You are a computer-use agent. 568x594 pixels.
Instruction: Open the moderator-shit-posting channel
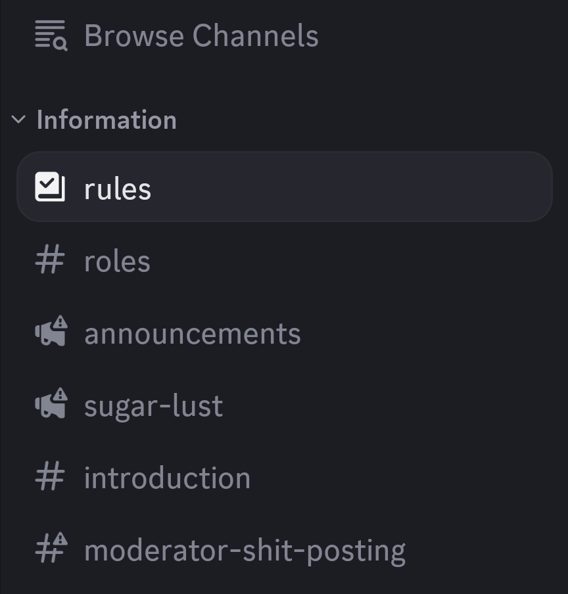(x=245, y=551)
